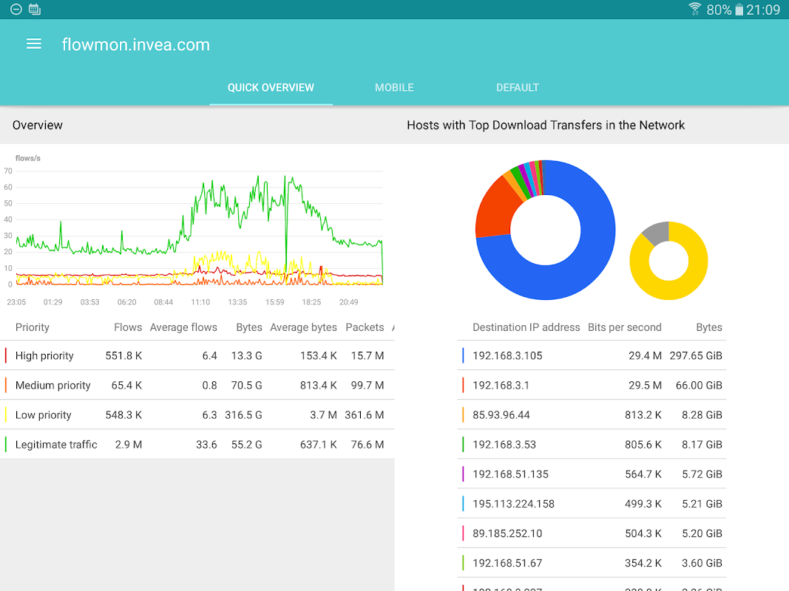Select the High priority row label
Viewport: 789px width, 591px height.
click(x=44, y=356)
